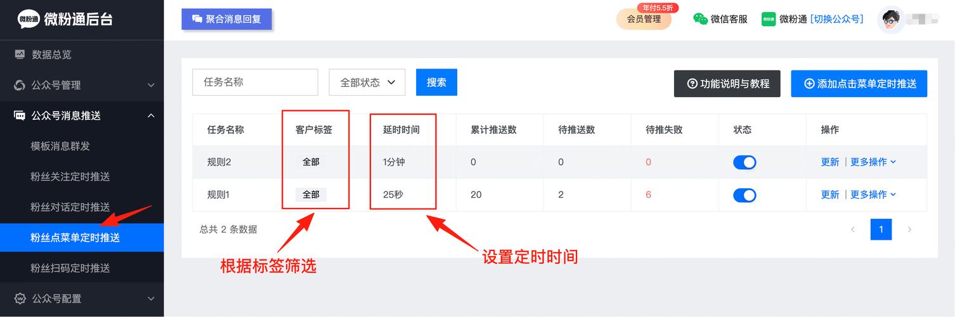Click the 公众号消息推送 message icon
955x317 pixels.
tap(20, 115)
